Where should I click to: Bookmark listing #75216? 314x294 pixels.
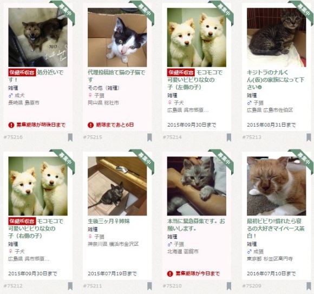70,138
